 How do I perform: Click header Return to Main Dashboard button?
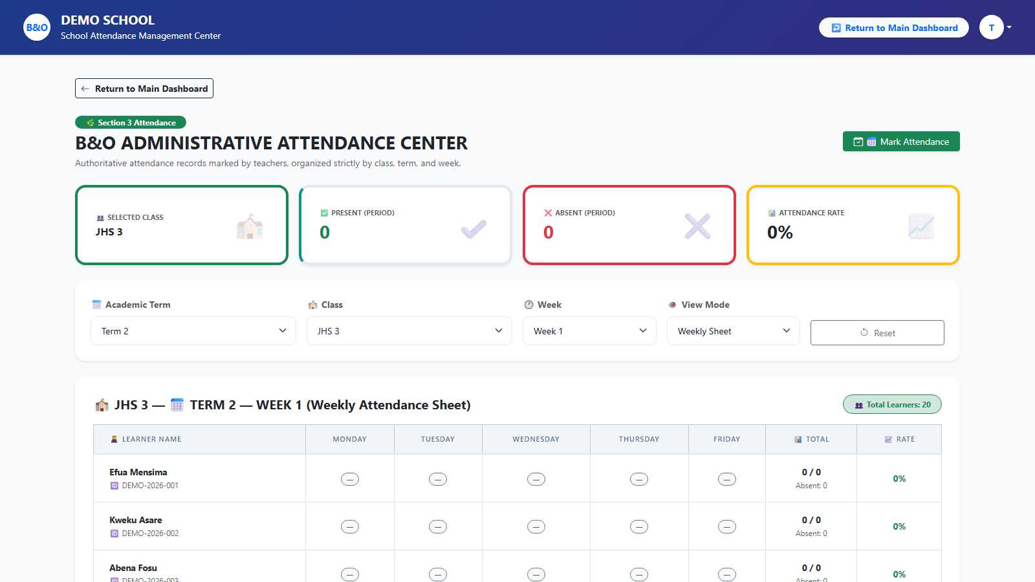(894, 28)
